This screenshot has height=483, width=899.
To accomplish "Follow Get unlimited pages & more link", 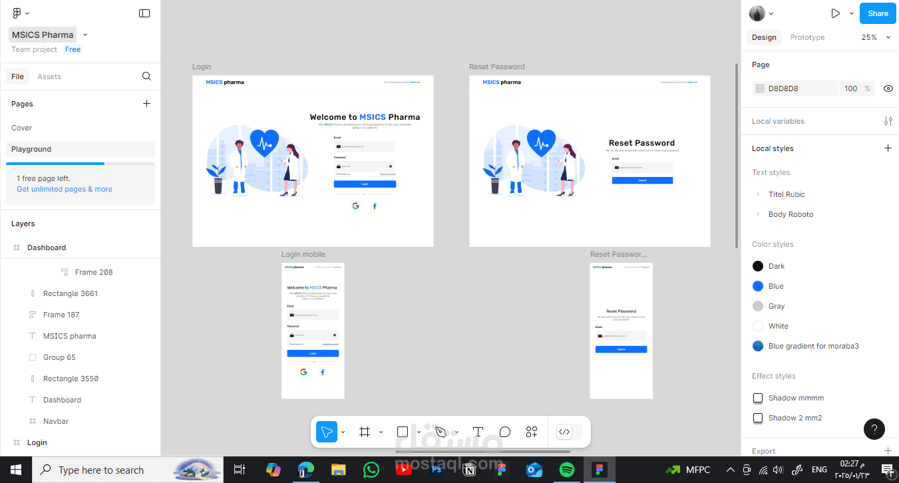I will point(65,189).
